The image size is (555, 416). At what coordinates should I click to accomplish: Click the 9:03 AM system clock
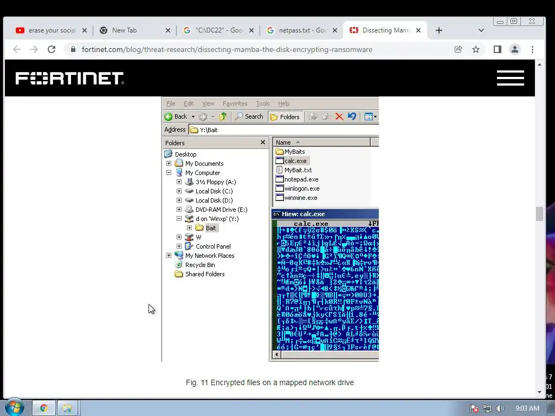tap(527, 408)
